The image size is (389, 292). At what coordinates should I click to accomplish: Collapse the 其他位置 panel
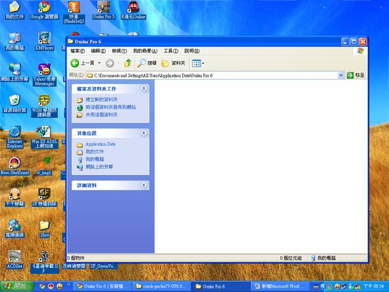[x=143, y=133]
